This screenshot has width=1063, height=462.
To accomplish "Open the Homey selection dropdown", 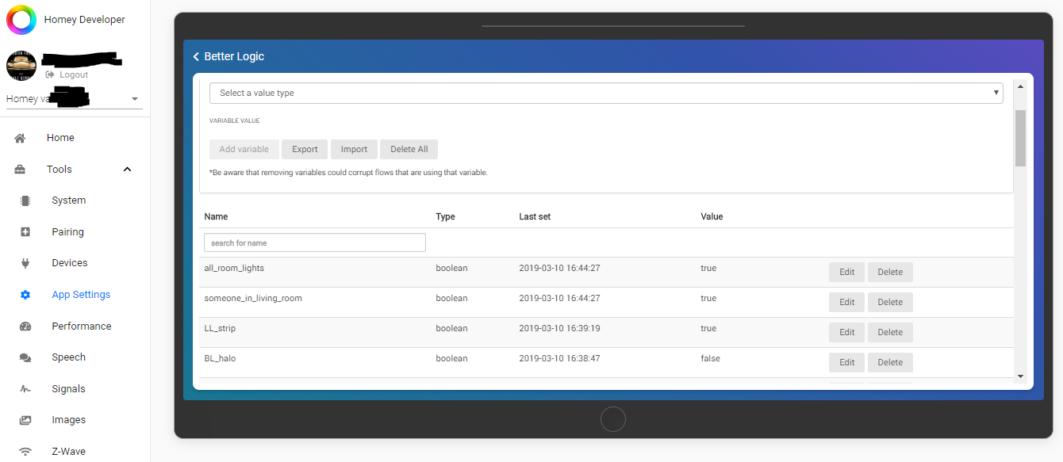I will tap(75, 99).
